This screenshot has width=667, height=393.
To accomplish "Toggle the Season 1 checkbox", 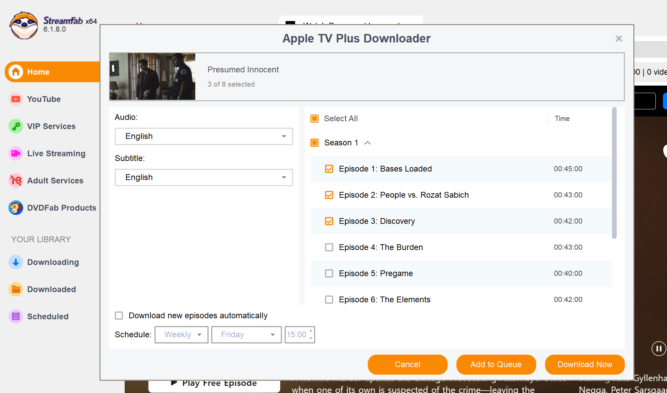I will point(314,143).
